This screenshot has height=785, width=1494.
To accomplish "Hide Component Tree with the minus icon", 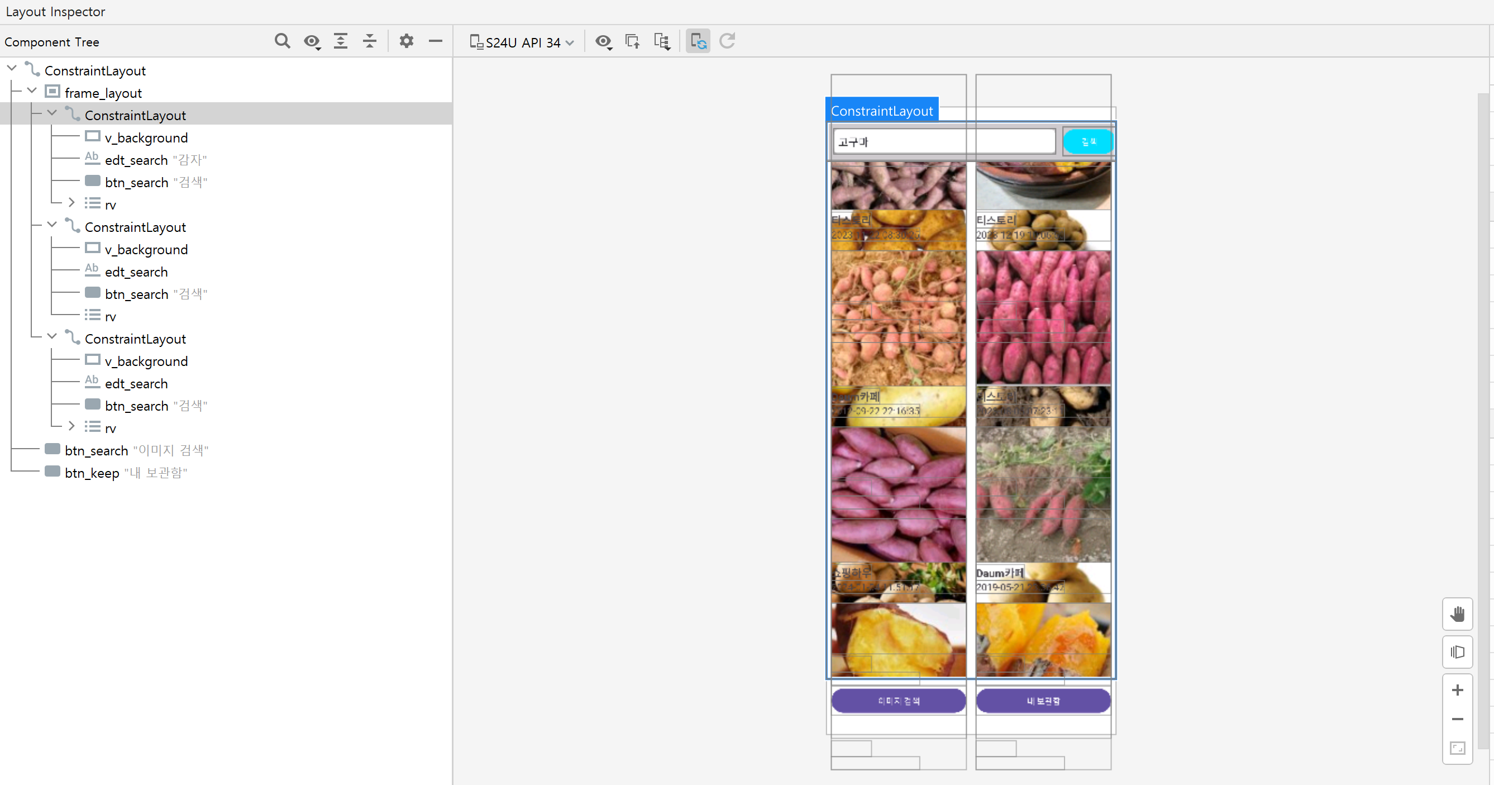I will (x=436, y=41).
